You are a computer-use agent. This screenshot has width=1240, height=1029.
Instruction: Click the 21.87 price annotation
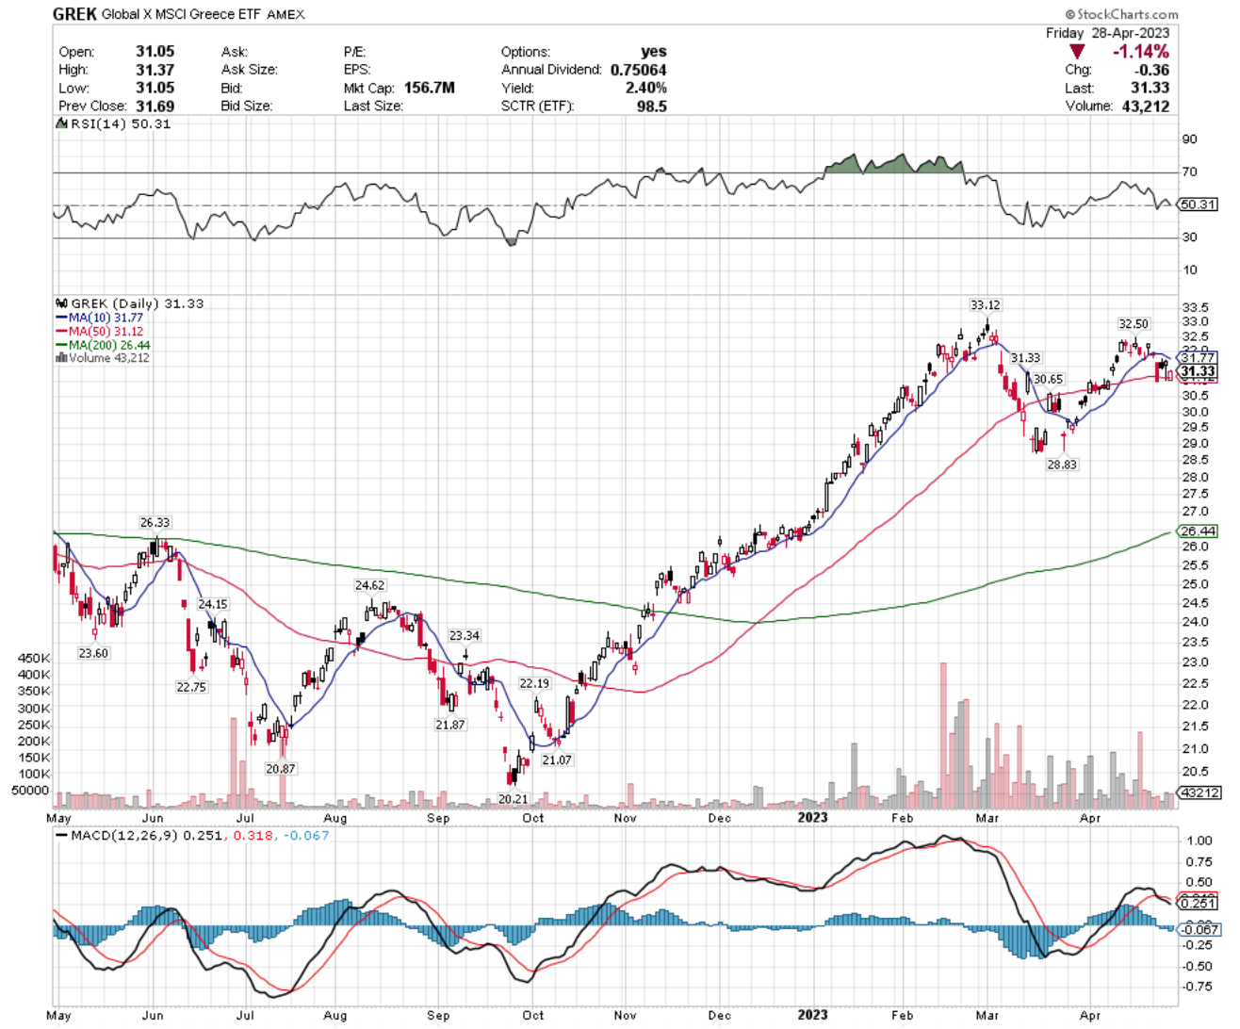[450, 725]
